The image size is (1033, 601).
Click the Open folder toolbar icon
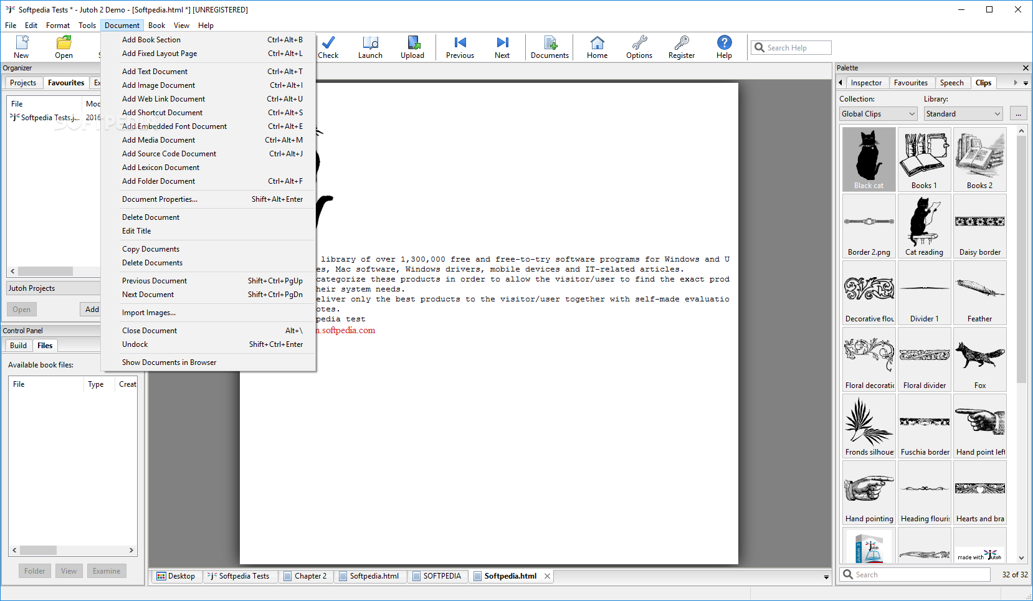[64, 47]
